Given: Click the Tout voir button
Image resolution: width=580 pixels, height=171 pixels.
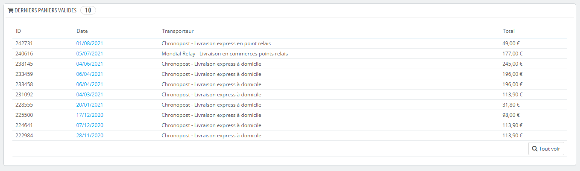Looking at the screenshot, I should tap(546, 149).
